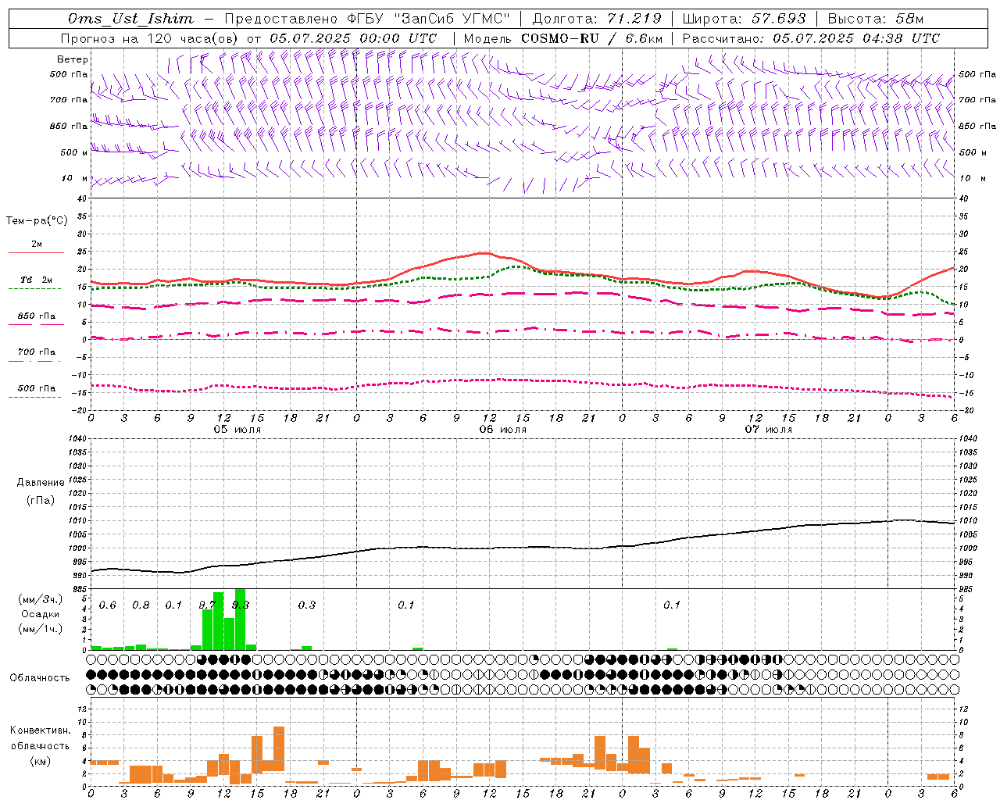Click the Ветер panel label
1000x800 pixels.
point(73,59)
